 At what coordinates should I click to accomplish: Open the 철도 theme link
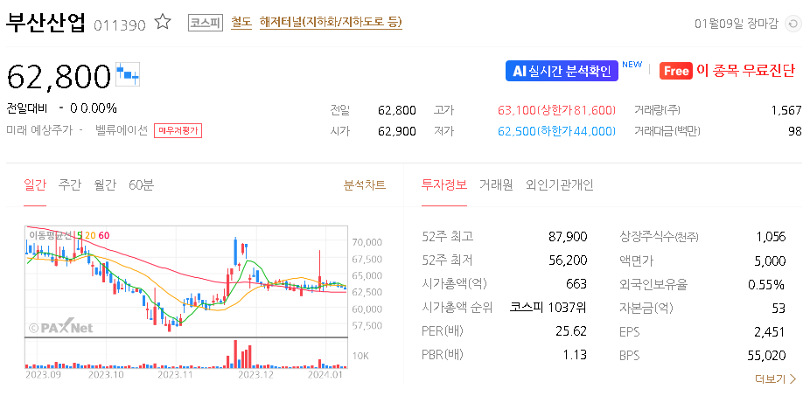[241, 22]
